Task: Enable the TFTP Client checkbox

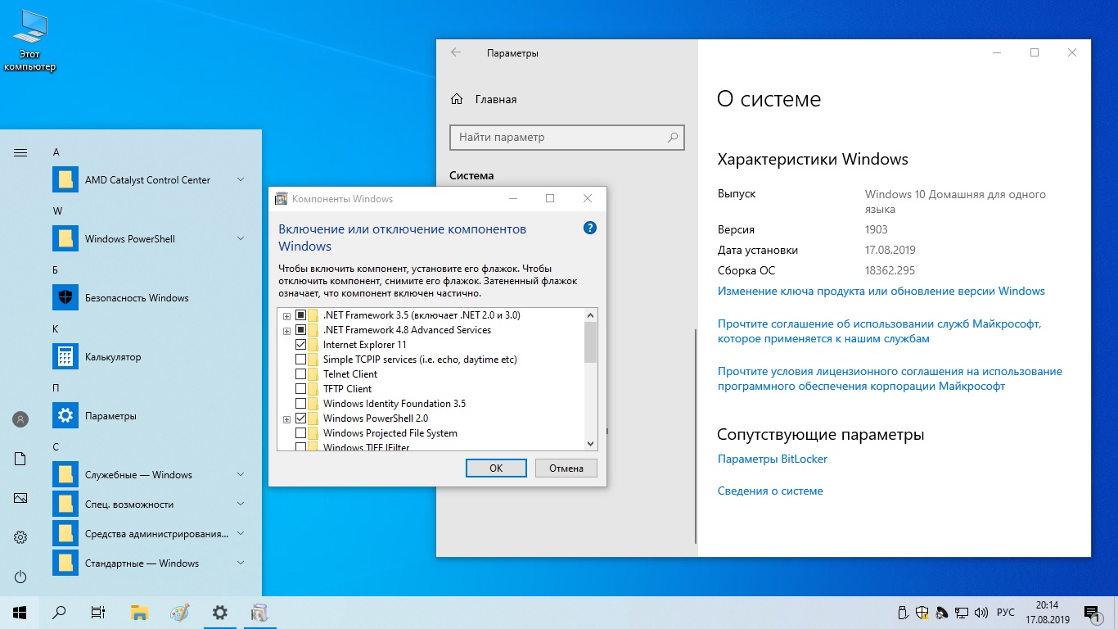Action: point(300,389)
